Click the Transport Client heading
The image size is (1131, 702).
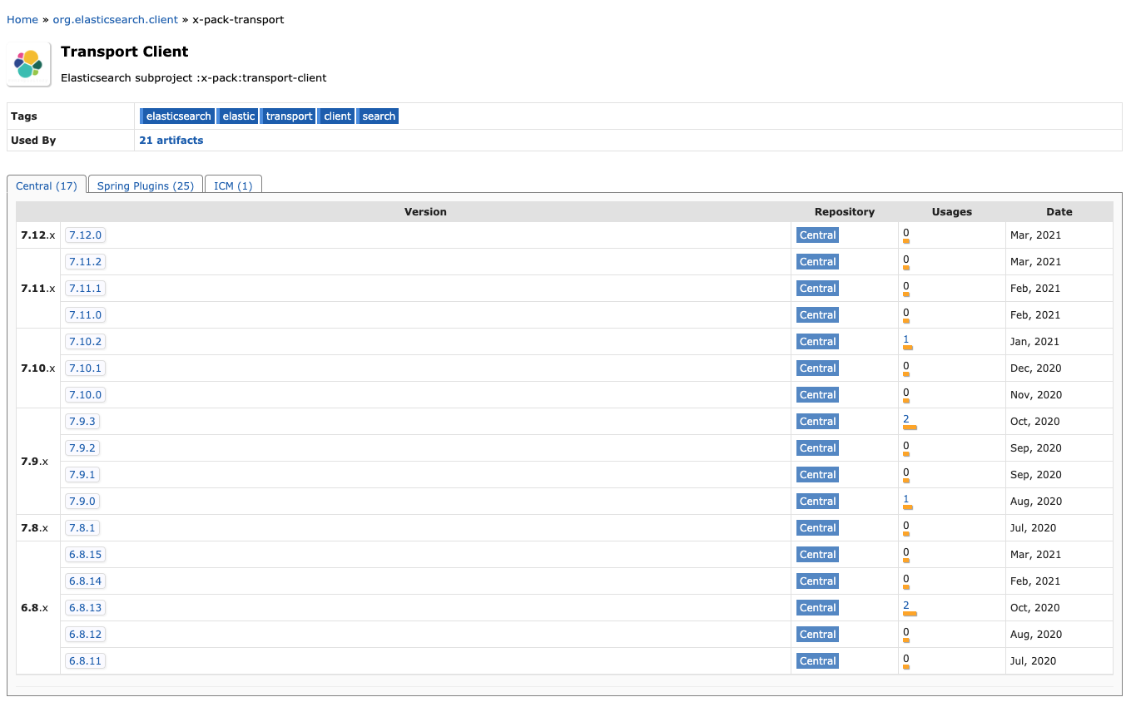[x=125, y=52]
